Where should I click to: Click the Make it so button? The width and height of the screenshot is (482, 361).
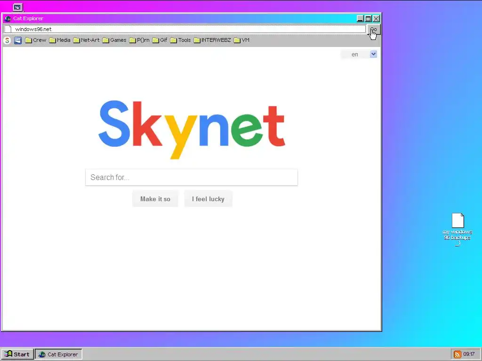pyautogui.click(x=155, y=199)
